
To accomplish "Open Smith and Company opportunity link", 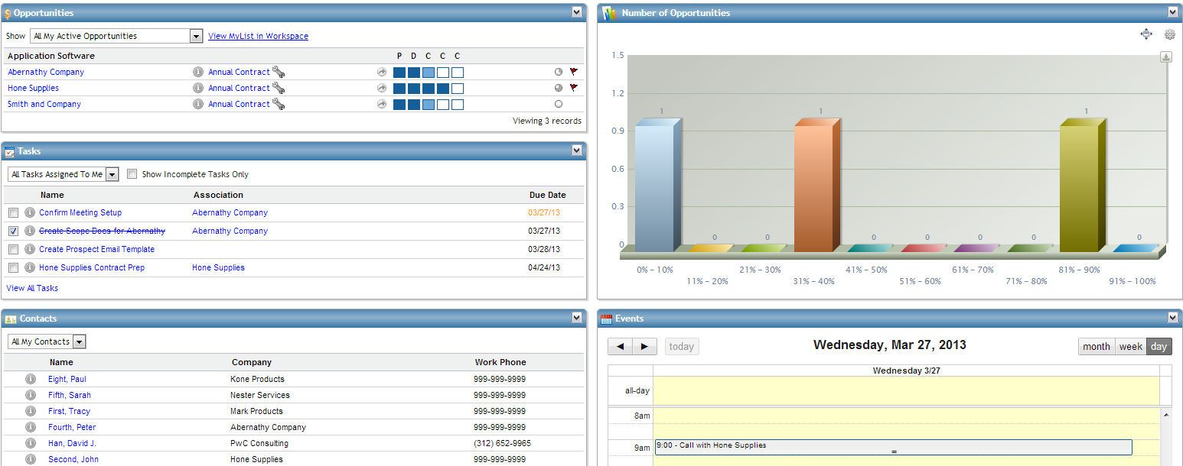I will [x=44, y=104].
